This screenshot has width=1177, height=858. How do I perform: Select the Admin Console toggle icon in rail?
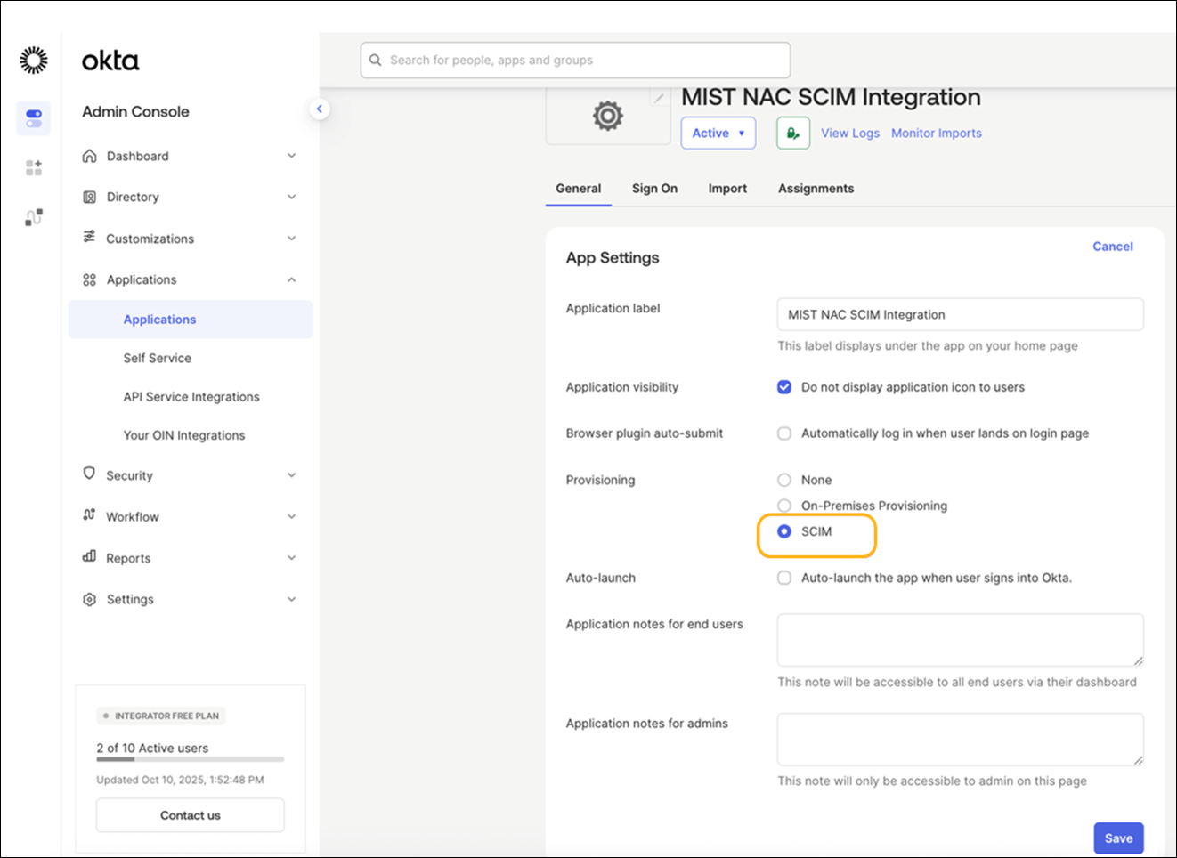click(x=34, y=118)
